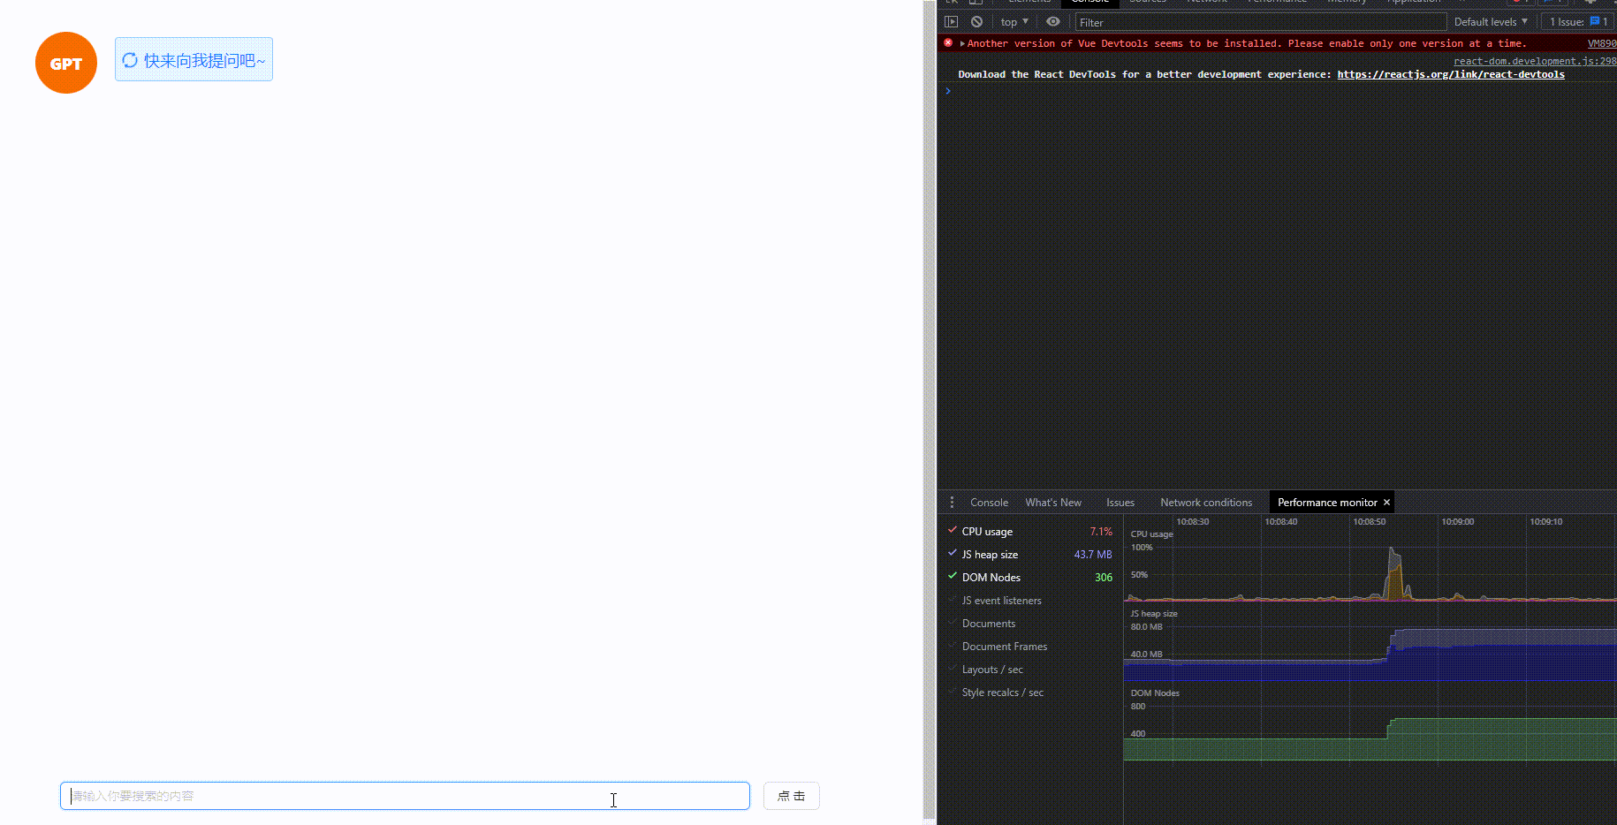Click the 点击 search button

coord(791,795)
